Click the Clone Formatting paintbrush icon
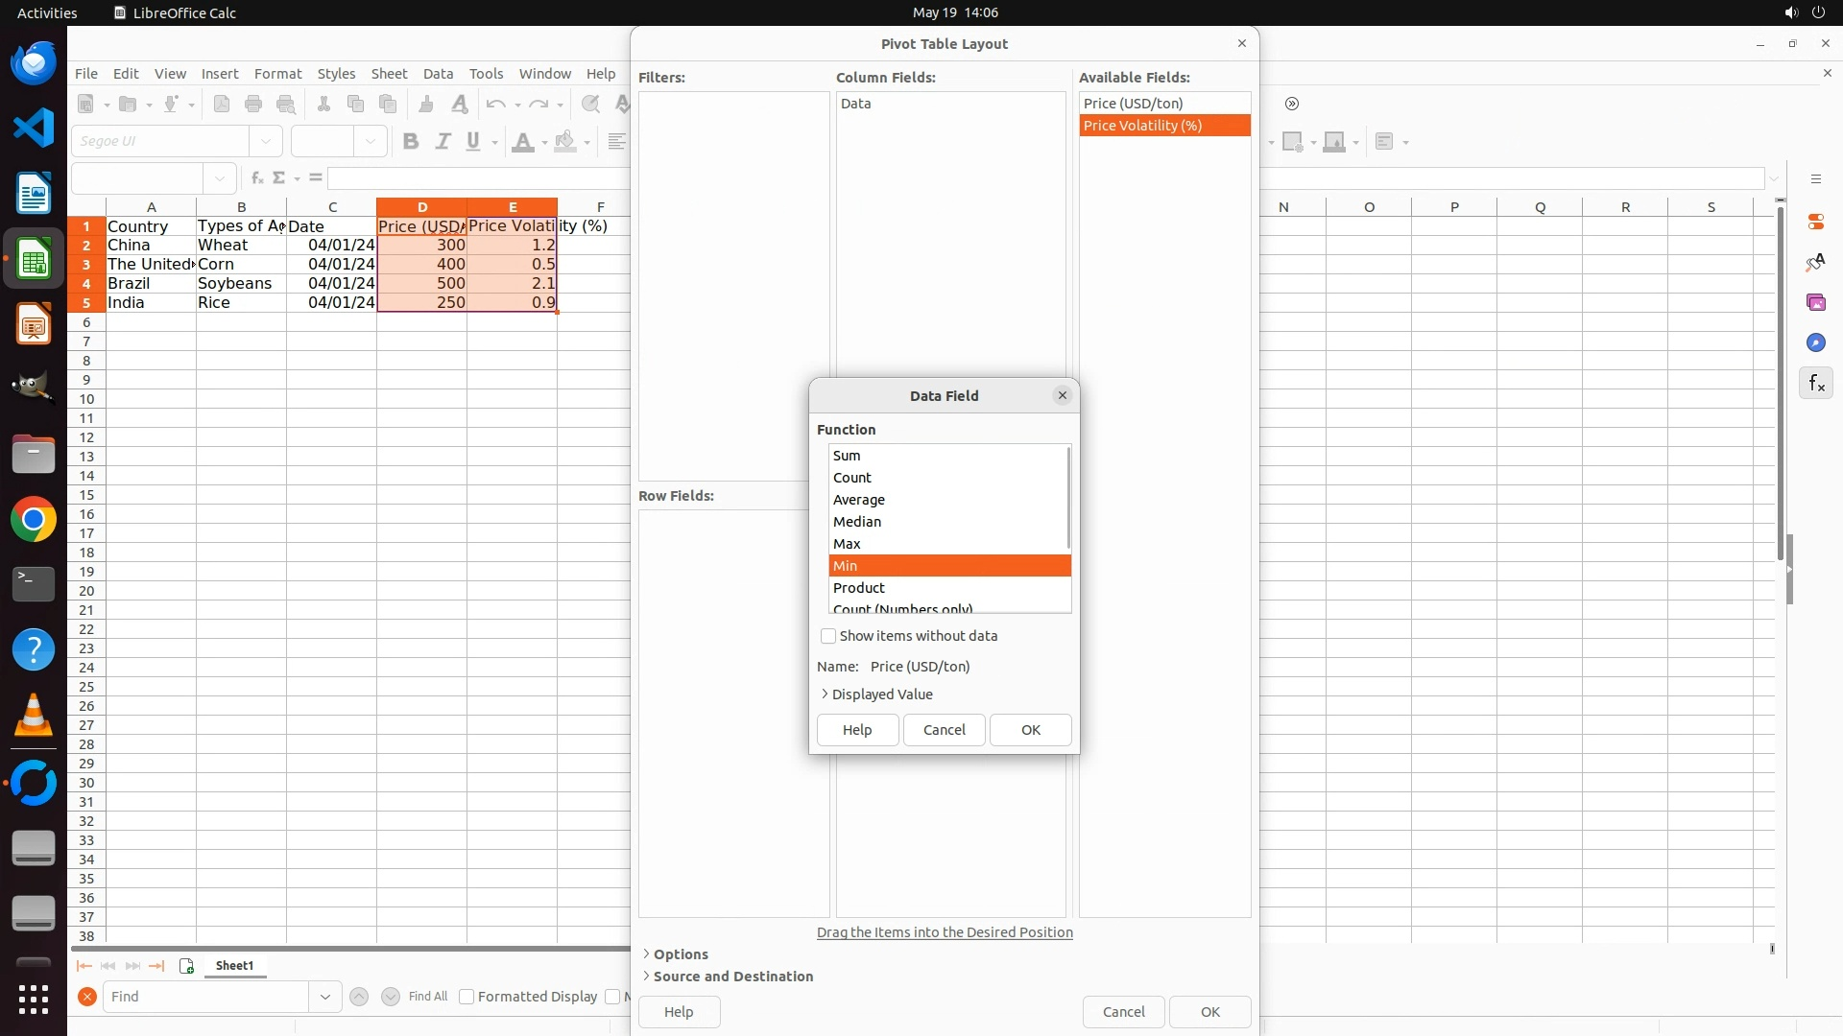Image resolution: width=1843 pixels, height=1036 pixels. pyautogui.click(x=426, y=105)
